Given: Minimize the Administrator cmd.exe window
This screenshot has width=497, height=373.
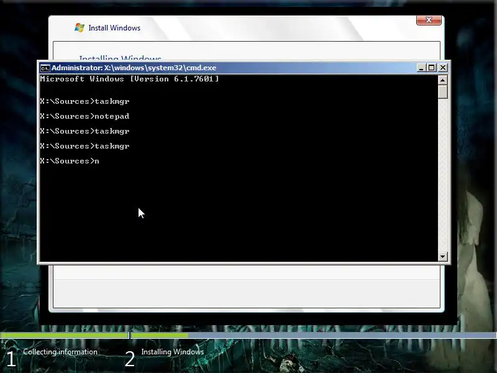Looking at the screenshot, I should point(421,68).
